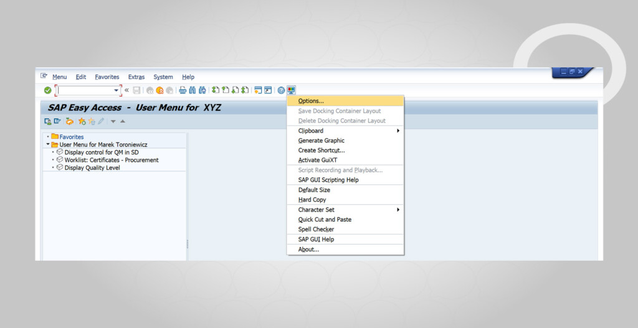Viewport: 638px width, 328px height.
Task: Click the Help question mark icon
Action: click(281, 90)
